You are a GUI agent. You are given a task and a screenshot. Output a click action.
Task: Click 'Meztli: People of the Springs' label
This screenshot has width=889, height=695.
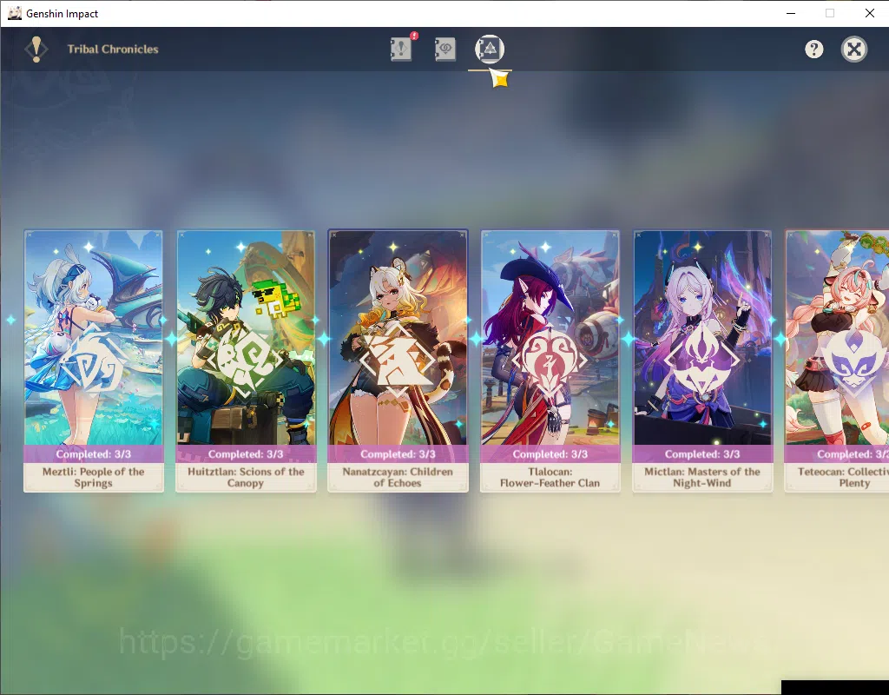pyautogui.click(x=94, y=477)
